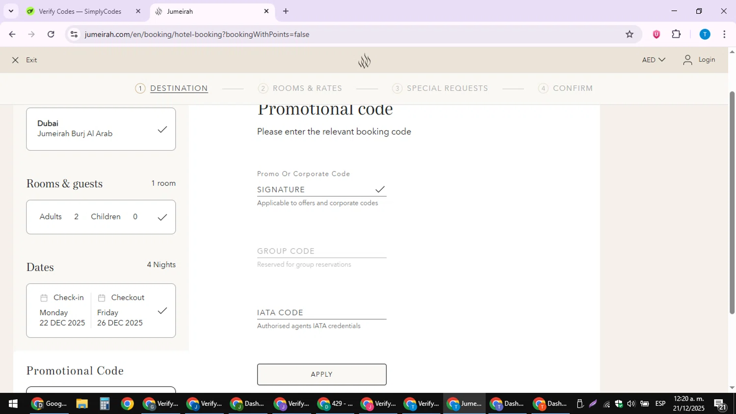The height and width of the screenshot is (414, 736).
Task: Click the Checkout calendar icon
Action: tap(102, 298)
